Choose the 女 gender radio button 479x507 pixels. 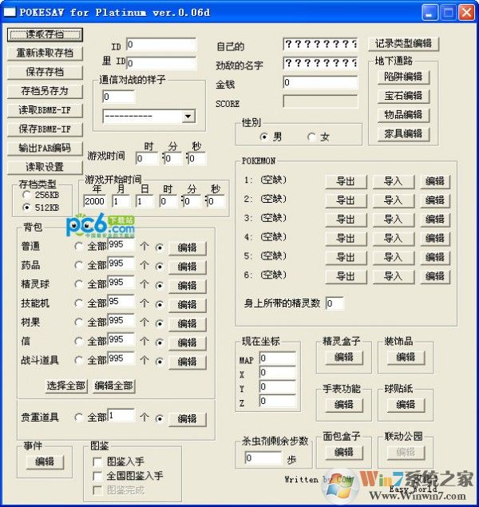coord(311,137)
